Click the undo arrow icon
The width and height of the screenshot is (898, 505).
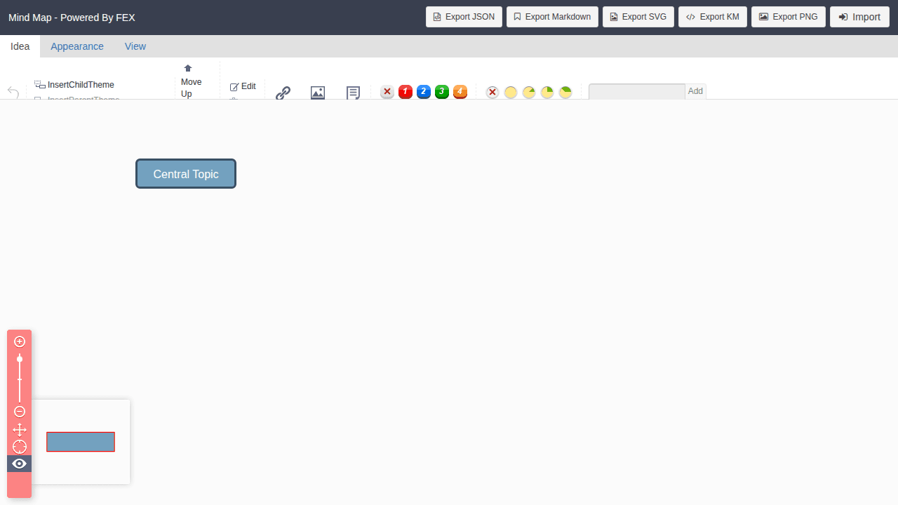click(13, 92)
